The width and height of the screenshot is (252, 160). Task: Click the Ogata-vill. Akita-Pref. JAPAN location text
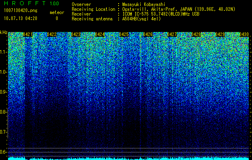[x=179, y=10]
